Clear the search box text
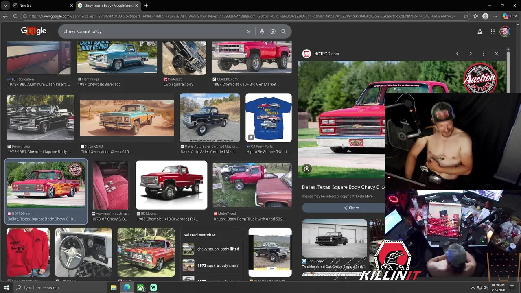The height and width of the screenshot is (293, 521). point(249,31)
